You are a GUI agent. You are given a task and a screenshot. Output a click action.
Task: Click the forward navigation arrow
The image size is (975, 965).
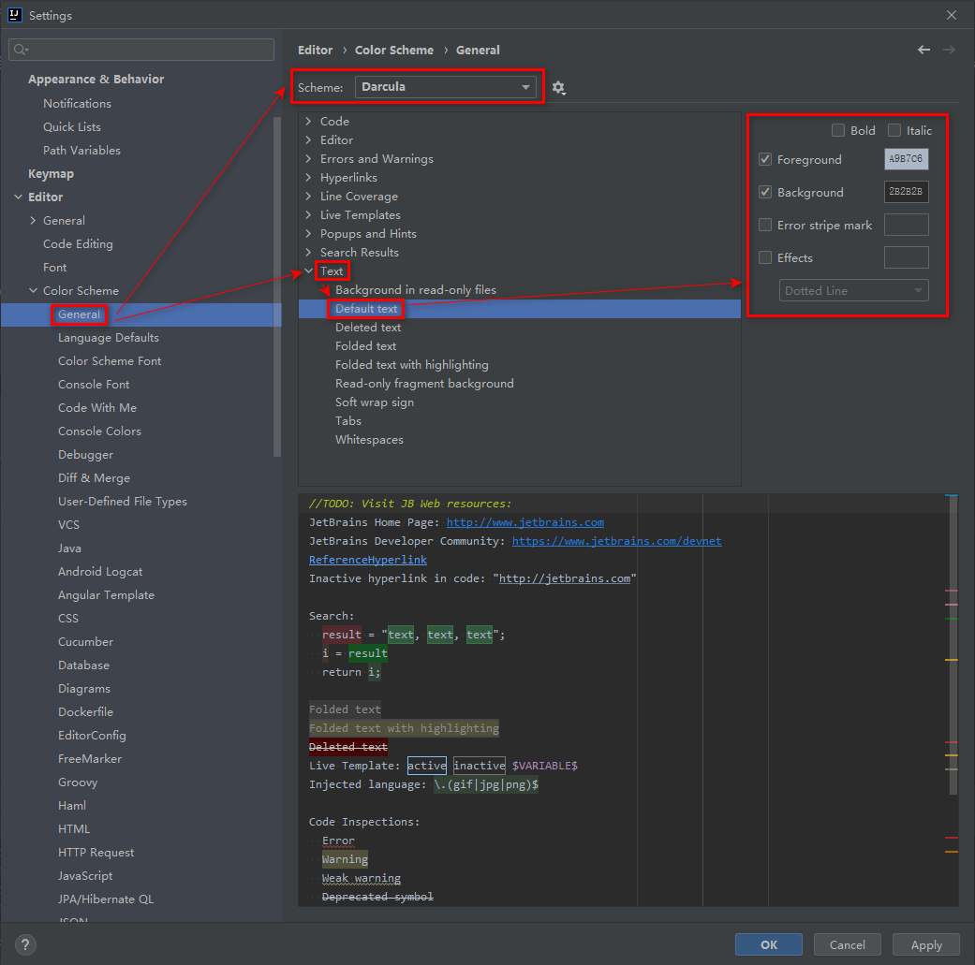pos(949,50)
